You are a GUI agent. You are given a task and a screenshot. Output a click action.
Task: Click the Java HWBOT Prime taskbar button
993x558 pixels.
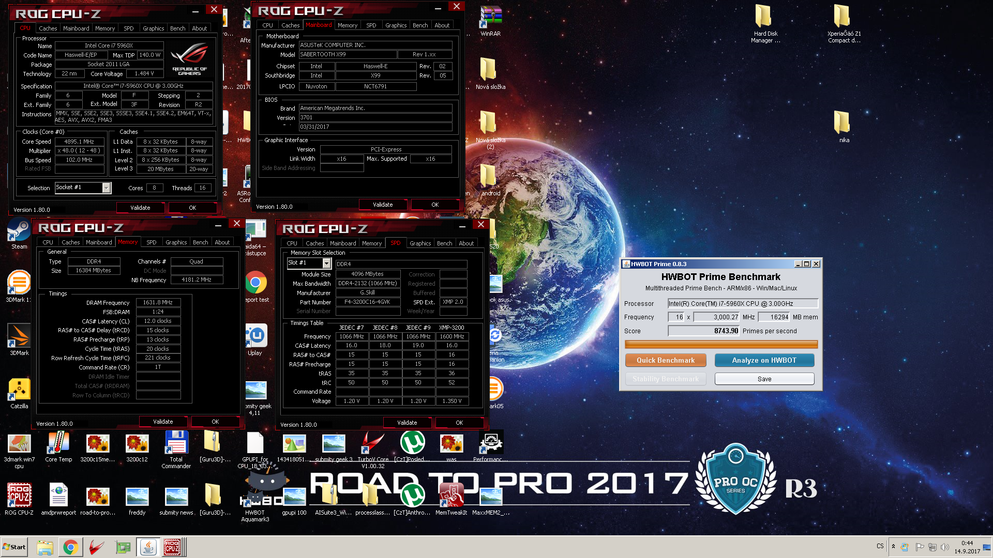(x=148, y=547)
